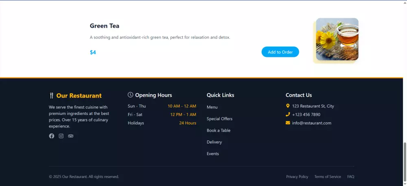Open the Instagram social icon
Image resolution: width=407 pixels, height=186 pixels.
pyautogui.click(x=61, y=136)
